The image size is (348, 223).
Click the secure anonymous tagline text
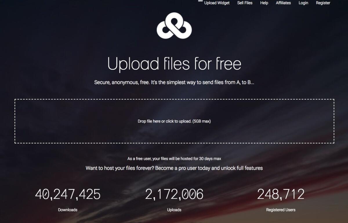[174, 82]
